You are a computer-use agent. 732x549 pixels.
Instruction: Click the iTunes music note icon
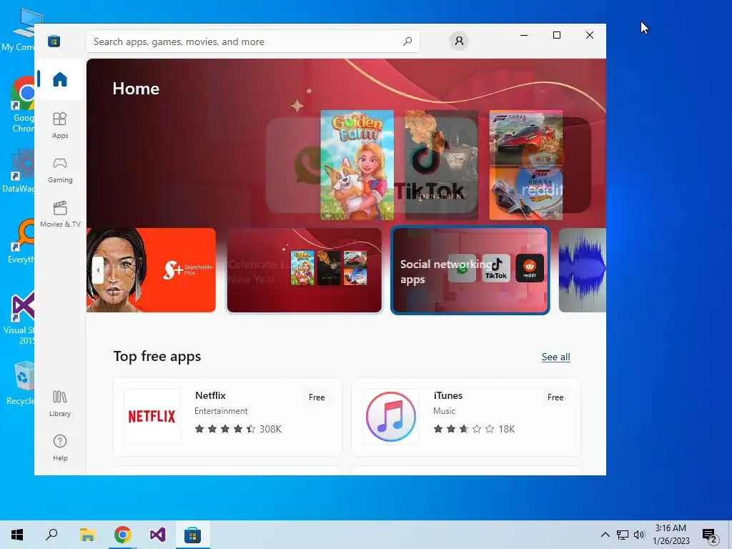(x=391, y=417)
